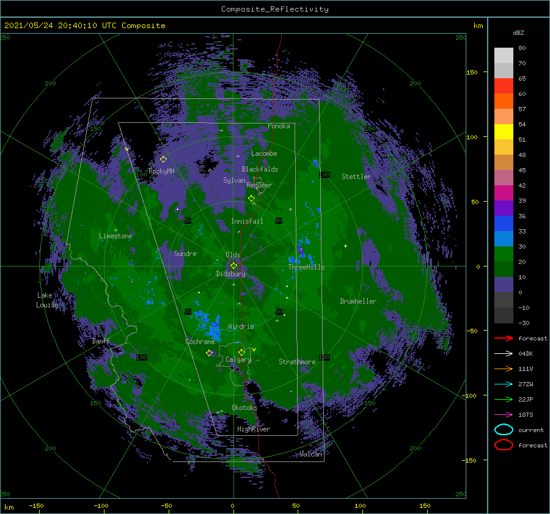550x514 pixels.
Task: Select the ThreeHills label
Action: pos(307,267)
